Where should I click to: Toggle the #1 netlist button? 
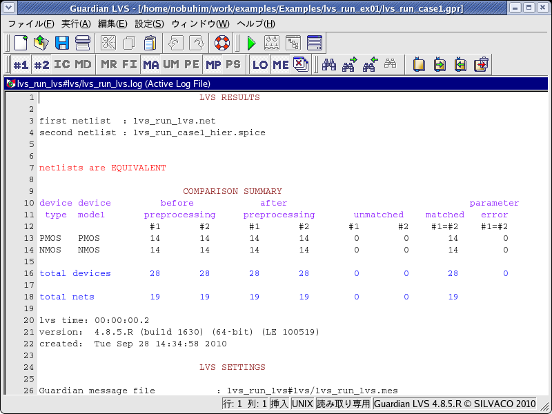[x=21, y=64]
